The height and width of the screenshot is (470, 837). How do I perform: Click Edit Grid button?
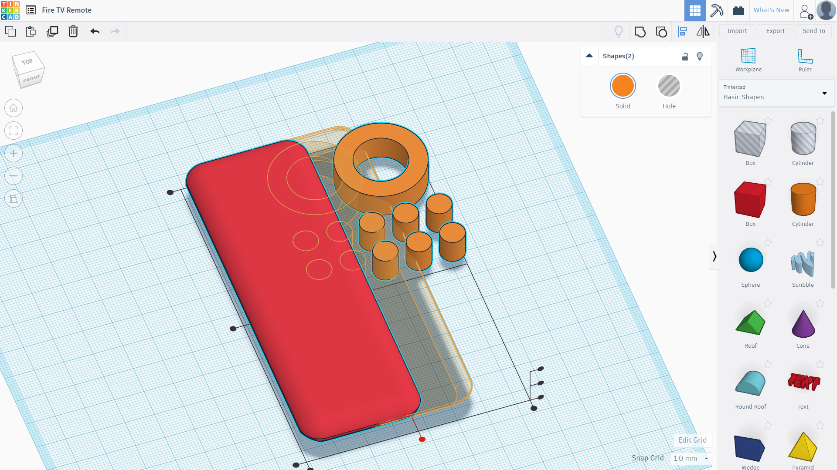[x=693, y=440]
